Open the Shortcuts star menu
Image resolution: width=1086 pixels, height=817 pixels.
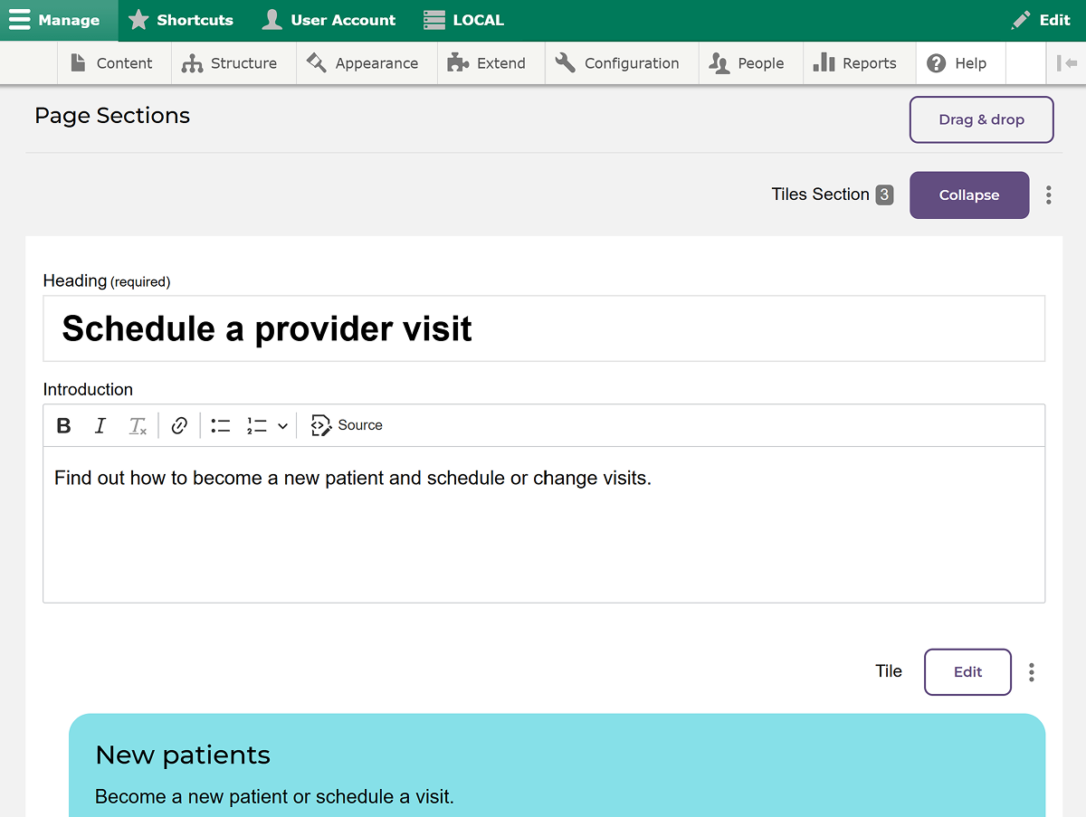pyautogui.click(x=181, y=20)
